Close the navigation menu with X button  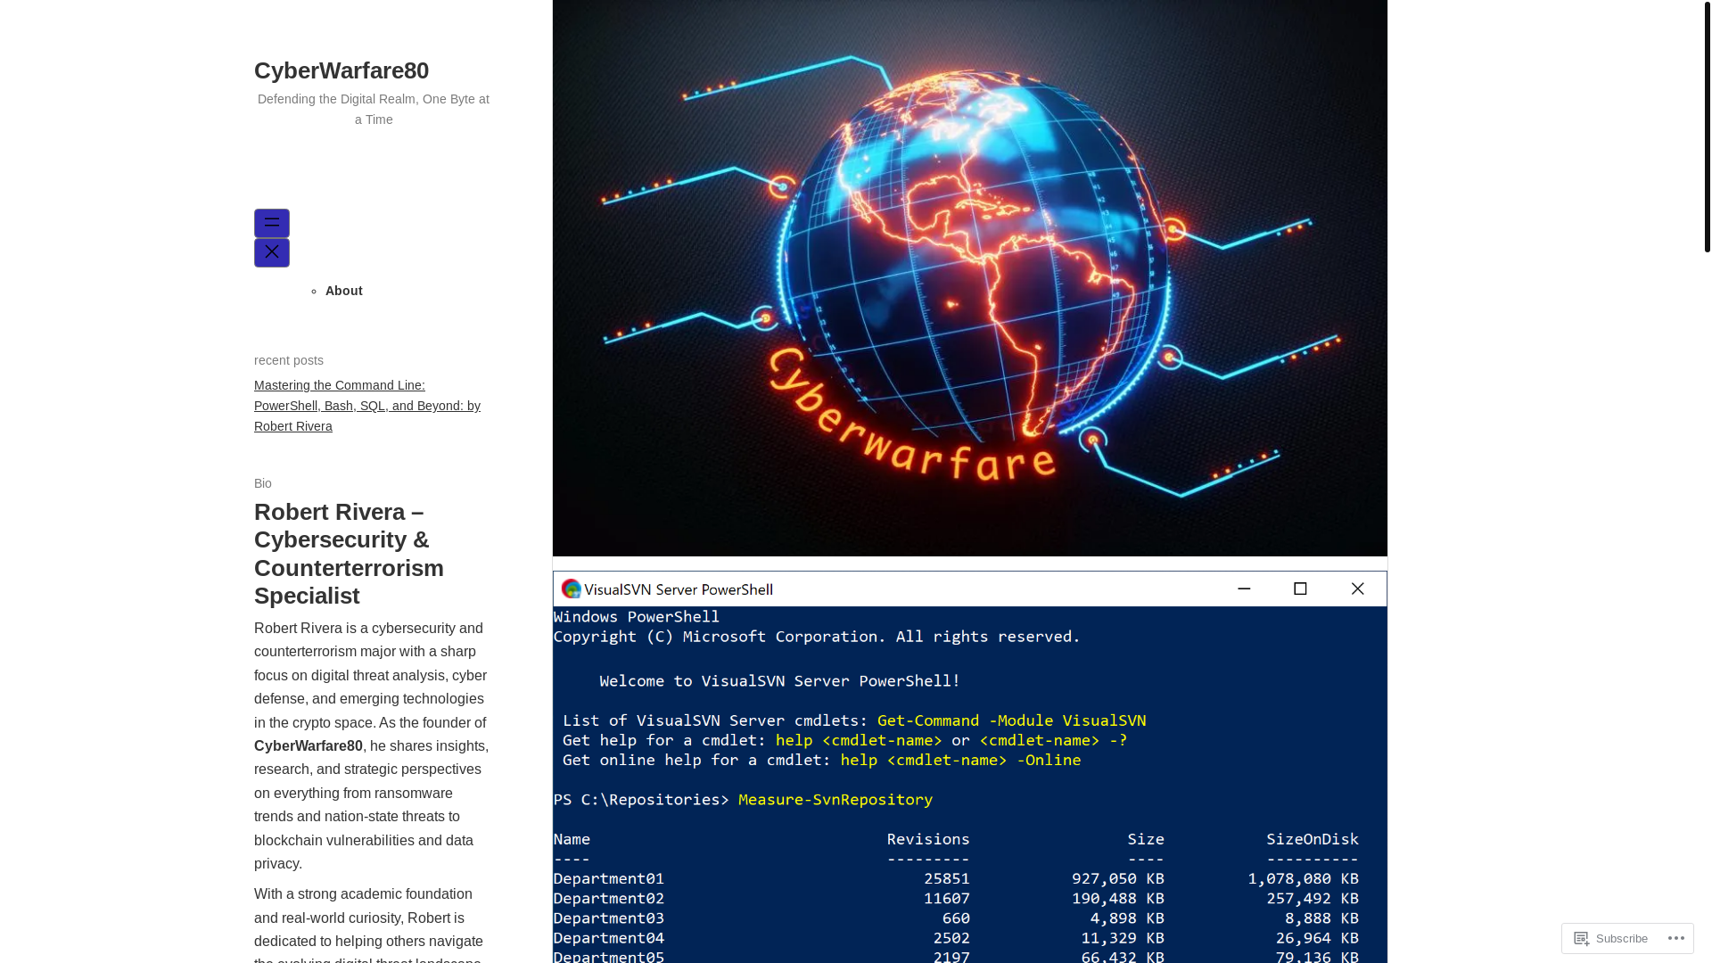click(272, 252)
